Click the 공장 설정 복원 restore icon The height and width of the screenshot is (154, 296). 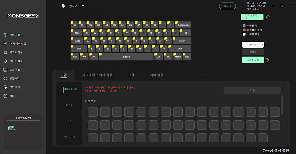pos(264,151)
